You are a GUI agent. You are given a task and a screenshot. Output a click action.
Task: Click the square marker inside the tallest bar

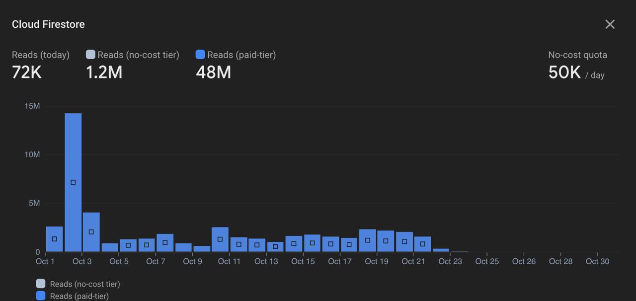[x=73, y=182]
